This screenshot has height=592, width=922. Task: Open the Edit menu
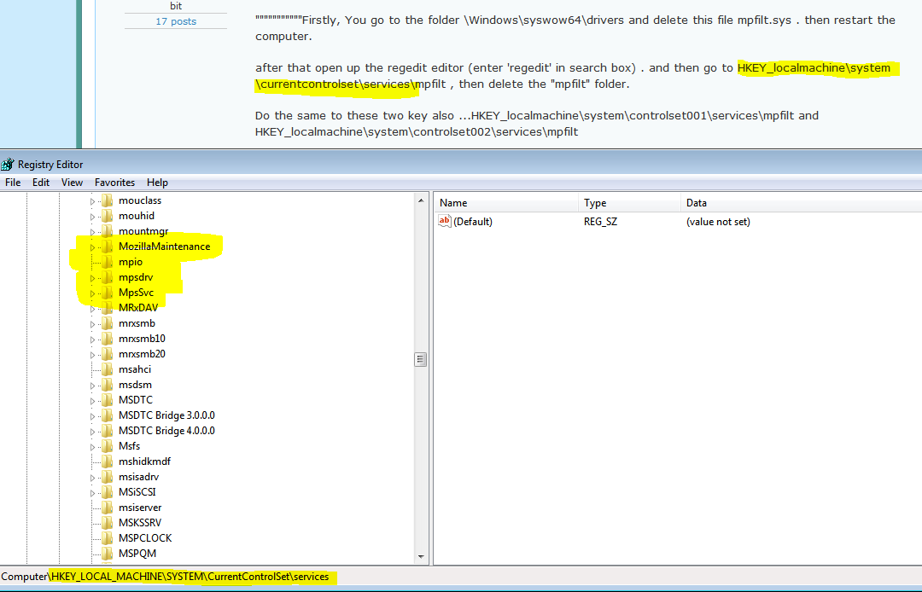(x=41, y=183)
